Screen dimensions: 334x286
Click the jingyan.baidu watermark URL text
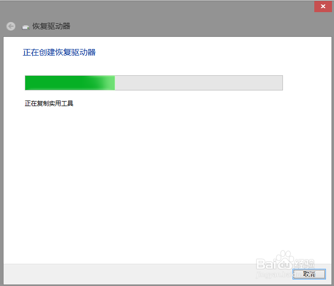(277, 275)
